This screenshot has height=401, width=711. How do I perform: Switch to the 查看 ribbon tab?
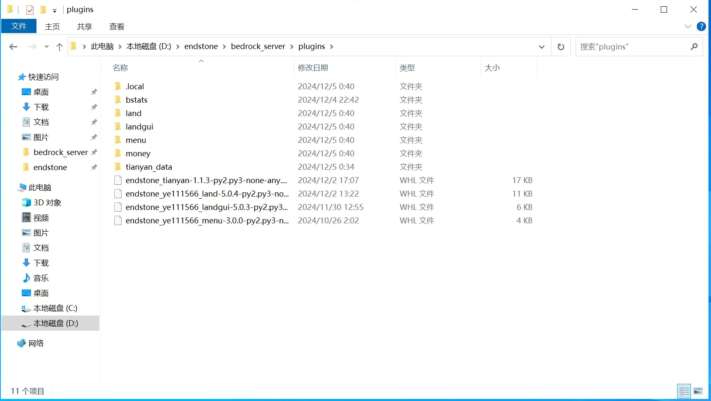tap(116, 26)
